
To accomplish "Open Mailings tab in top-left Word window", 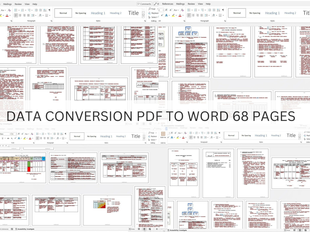I will [7, 4].
